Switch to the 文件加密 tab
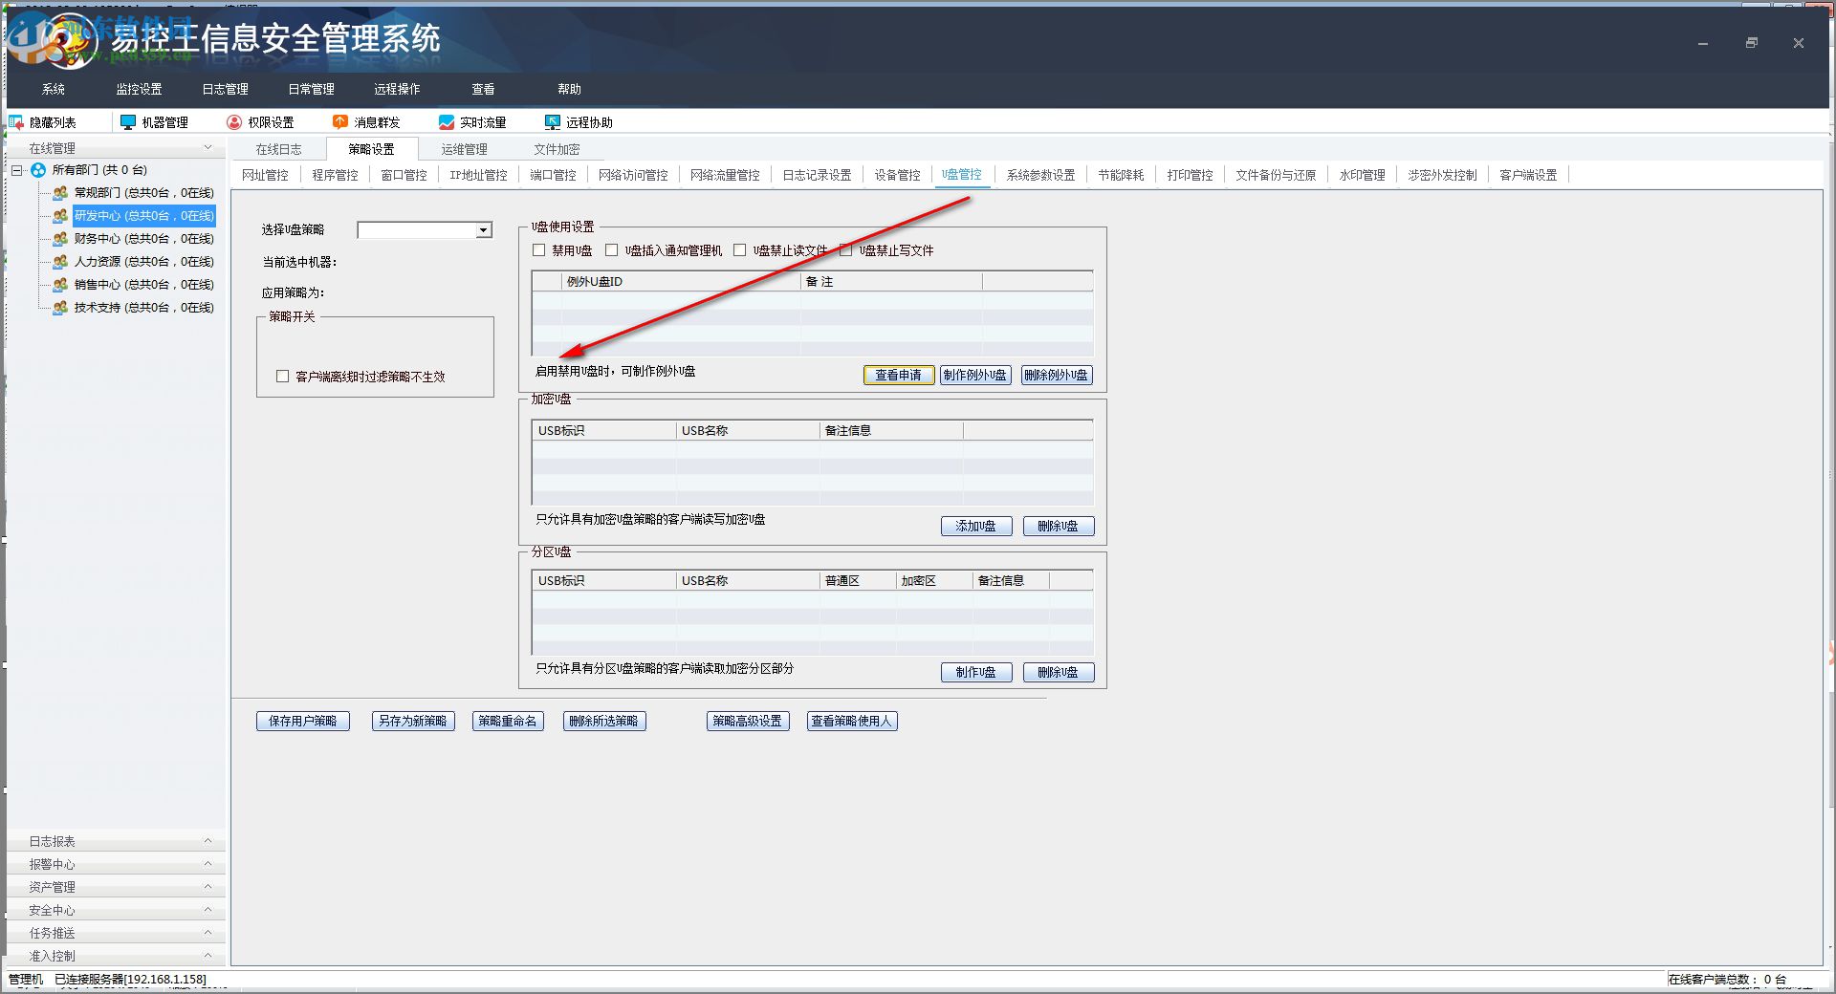Image resolution: width=1836 pixels, height=994 pixels. pyautogui.click(x=557, y=149)
